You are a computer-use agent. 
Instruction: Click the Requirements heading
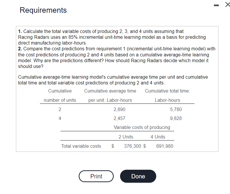[x=43, y=10]
